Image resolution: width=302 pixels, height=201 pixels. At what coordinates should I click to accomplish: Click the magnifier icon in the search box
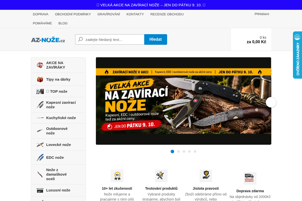coord(81,39)
